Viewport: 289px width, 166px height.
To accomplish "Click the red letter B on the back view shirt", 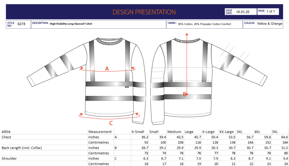I will tap(185, 95).
